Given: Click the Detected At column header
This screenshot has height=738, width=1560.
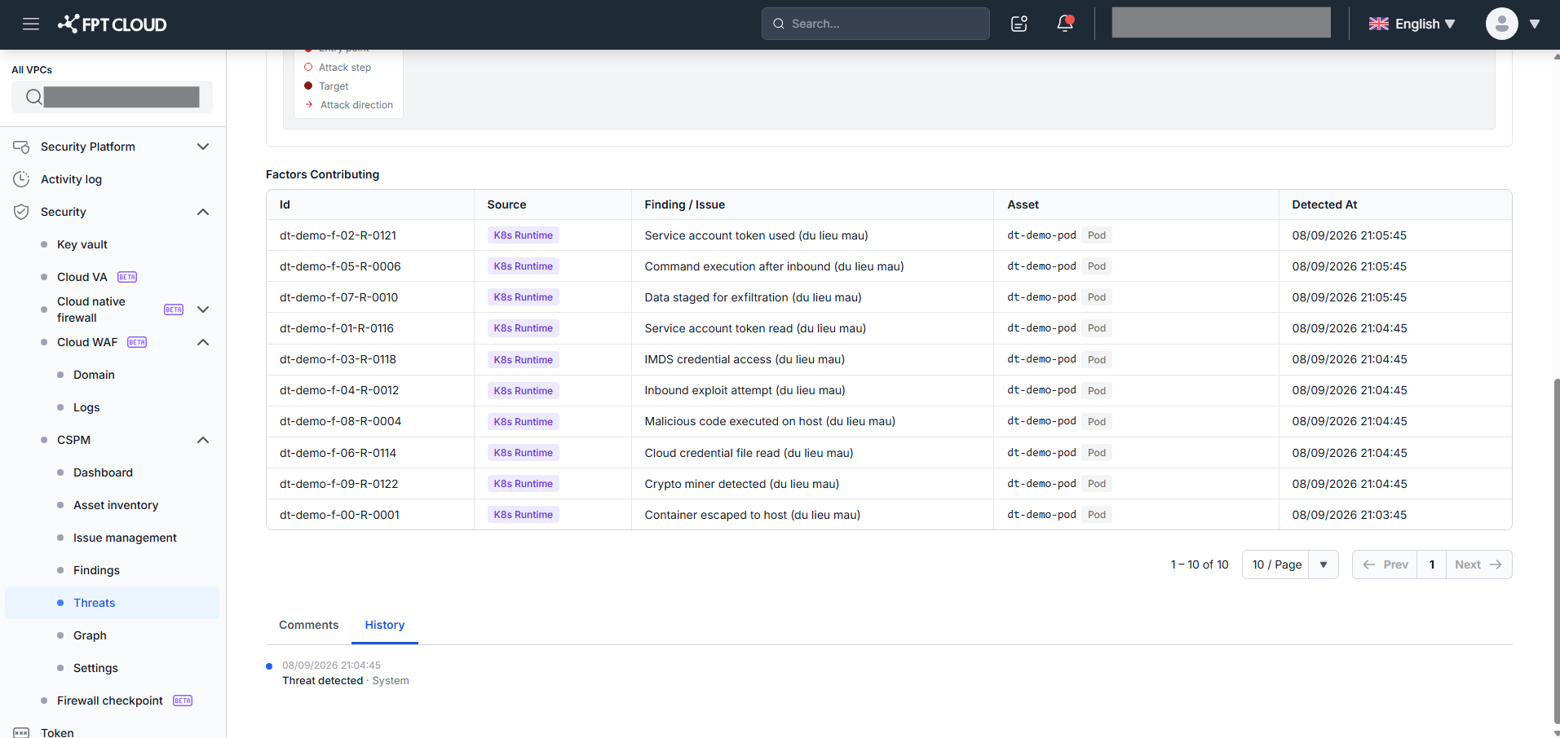Looking at the screenshot, I should click(1324, 204).
